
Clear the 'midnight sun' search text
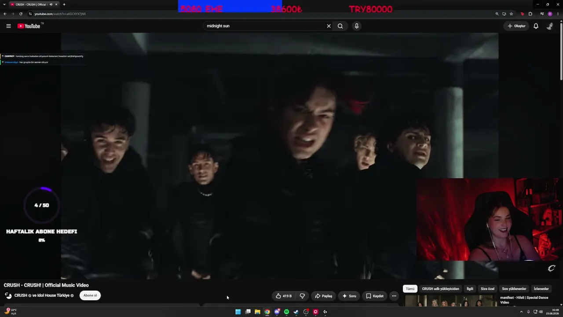329,26
